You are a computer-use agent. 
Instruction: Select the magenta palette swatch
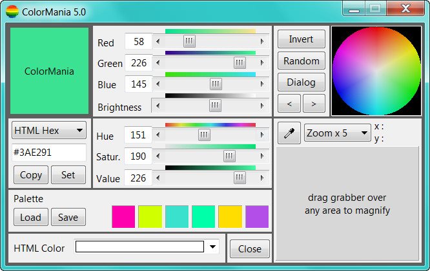pos(123,217)
